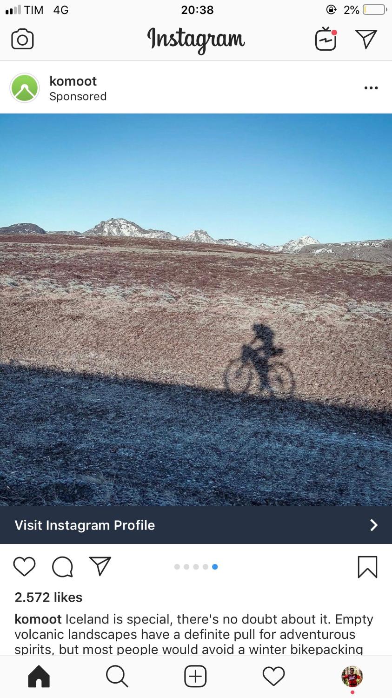Select the first carousel page dot
The width and height of the screenshot is (392, 698).
coord(177,567)
